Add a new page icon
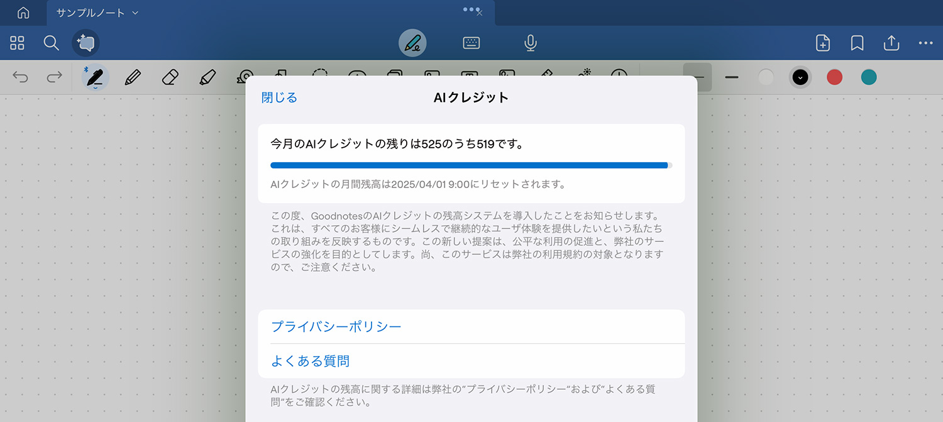Screen dimensions: 943x422 coord(822,43)
